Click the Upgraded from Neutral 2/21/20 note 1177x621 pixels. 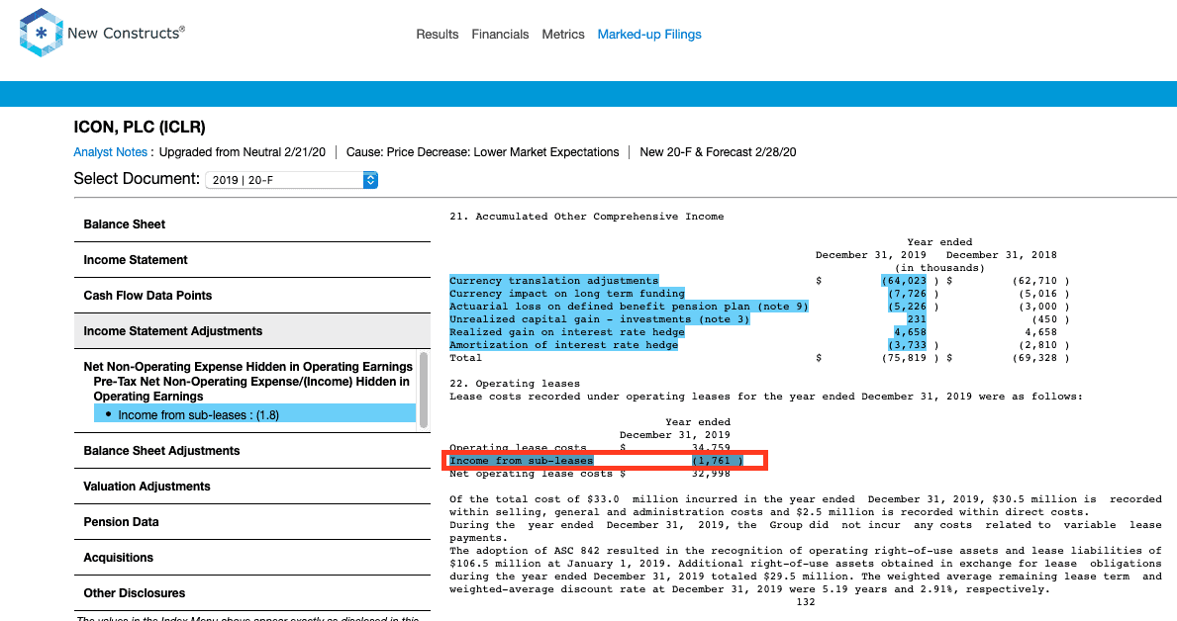[243, 152]
